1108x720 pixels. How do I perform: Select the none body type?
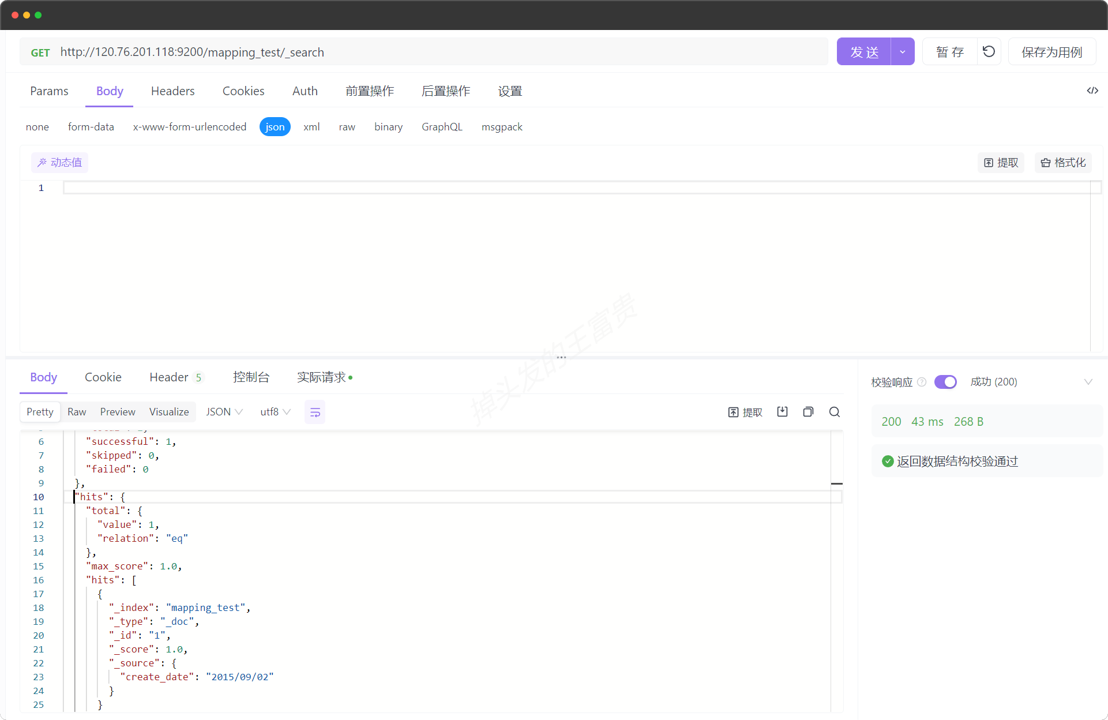[x=37, y=127]
